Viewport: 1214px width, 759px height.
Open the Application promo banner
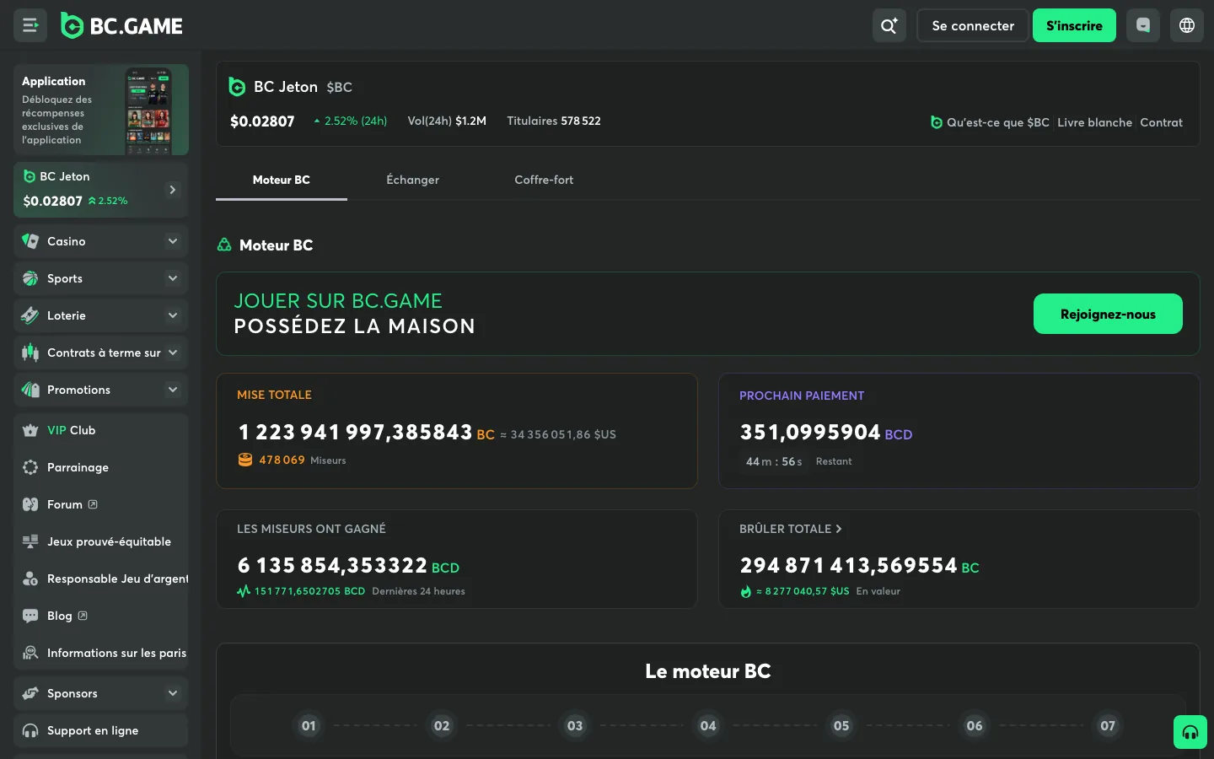[x=101, y=110]
